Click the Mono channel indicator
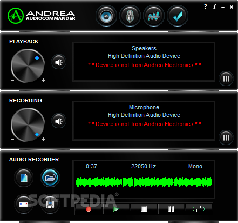 pos(195,166)
